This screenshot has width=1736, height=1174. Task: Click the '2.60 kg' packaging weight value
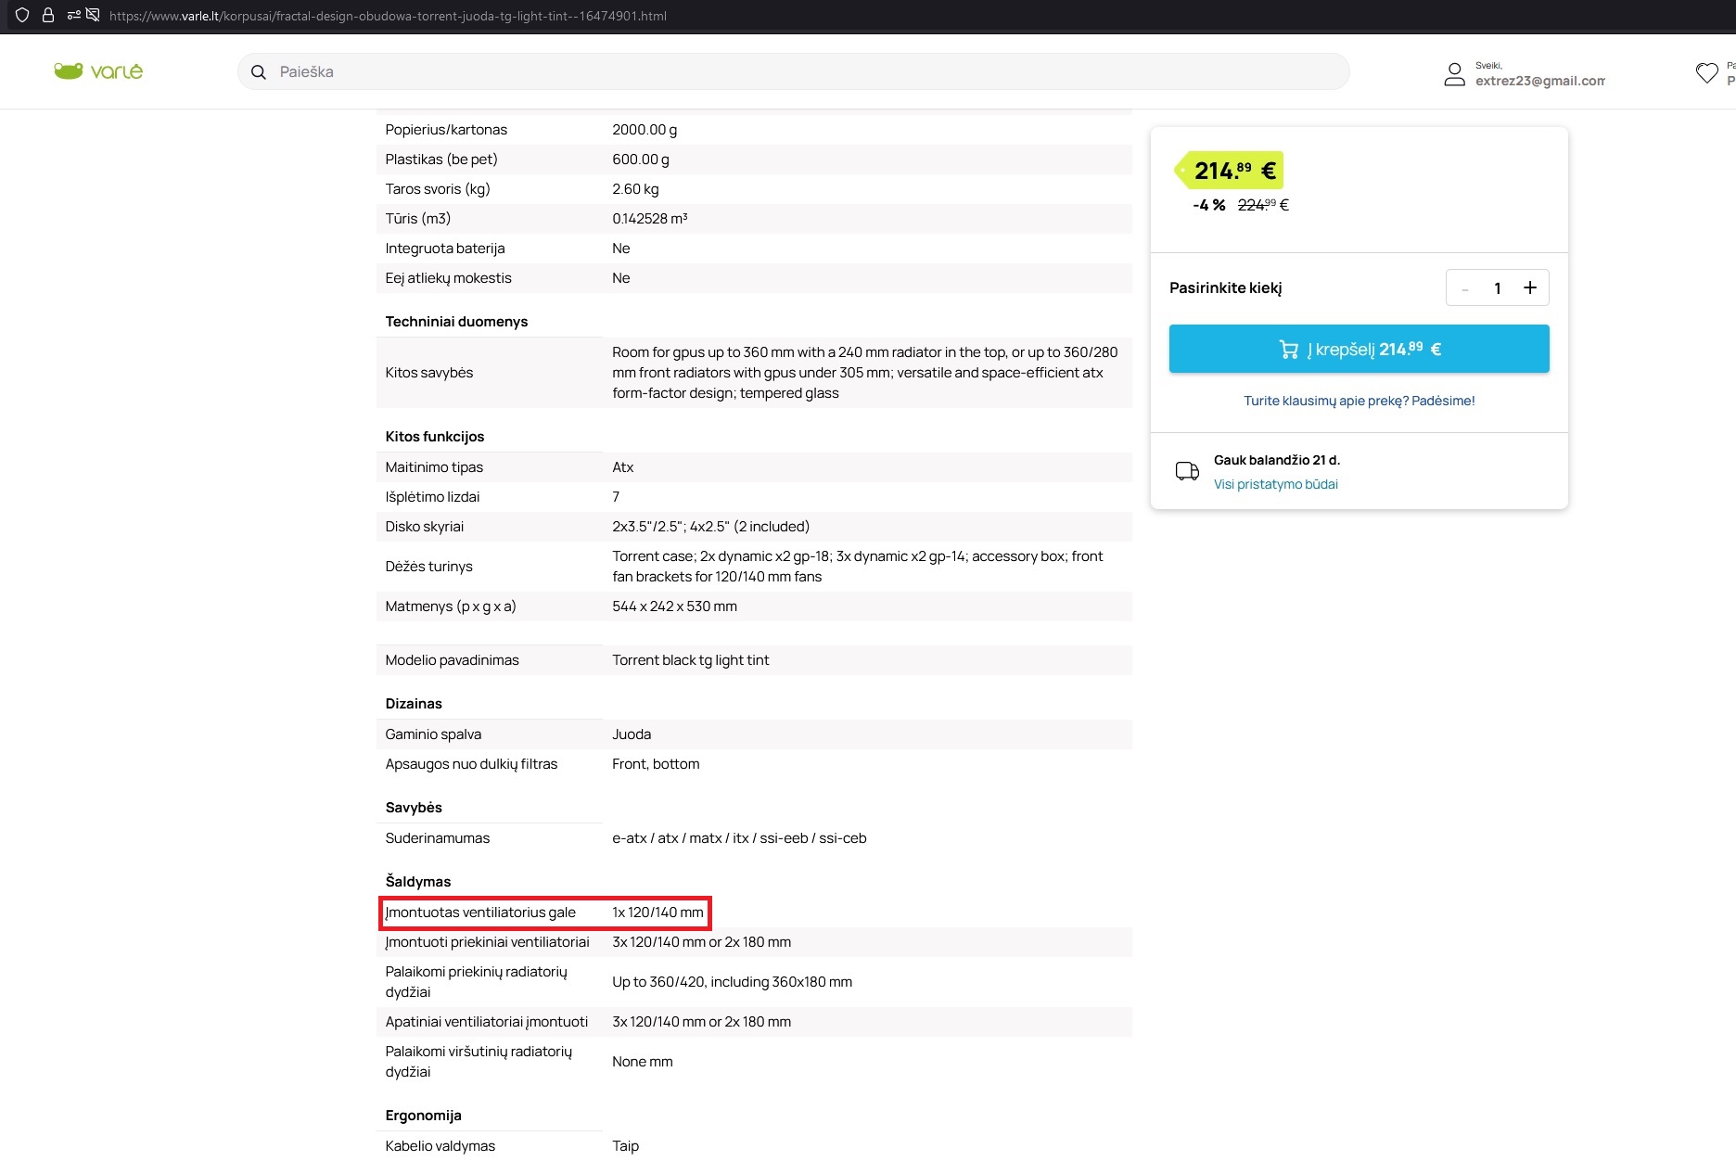(x=635, y=189)
